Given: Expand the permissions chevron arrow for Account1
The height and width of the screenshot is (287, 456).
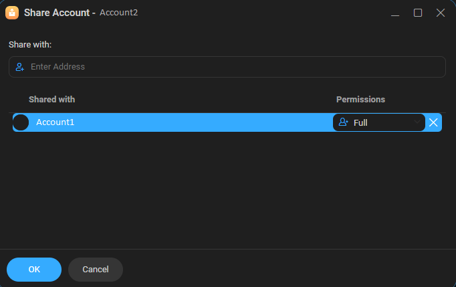Looking at the screenshot, I should click(x=418, y=122).
